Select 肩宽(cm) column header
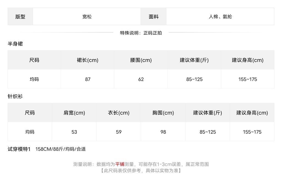282x181 pixels. pos(74,113)
